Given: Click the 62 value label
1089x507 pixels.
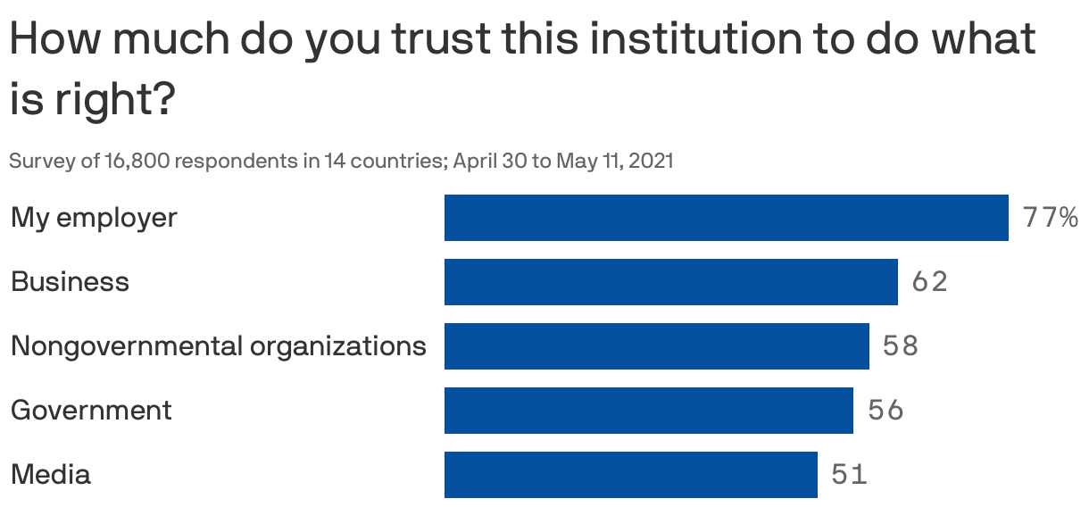Looking at the screenshot, I should [x=929, y=282].
